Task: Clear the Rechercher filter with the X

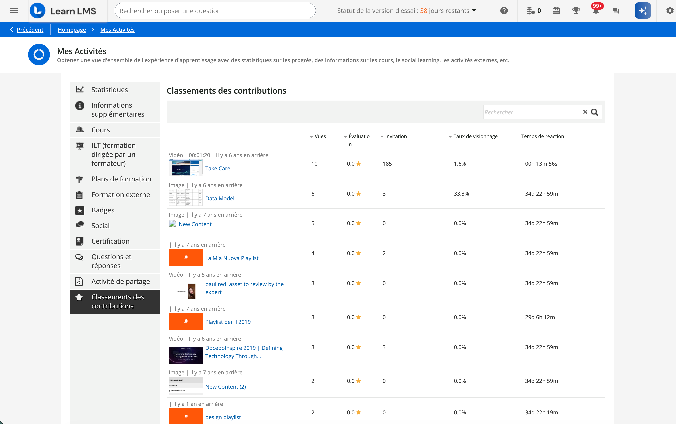Action: [x=585, y=112]
